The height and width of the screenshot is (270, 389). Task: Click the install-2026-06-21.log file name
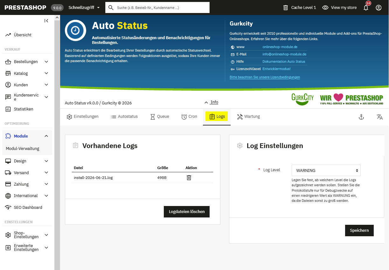(93, 178)
